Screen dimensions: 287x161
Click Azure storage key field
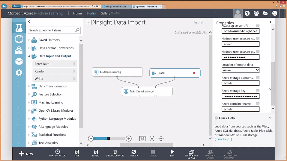240,96
